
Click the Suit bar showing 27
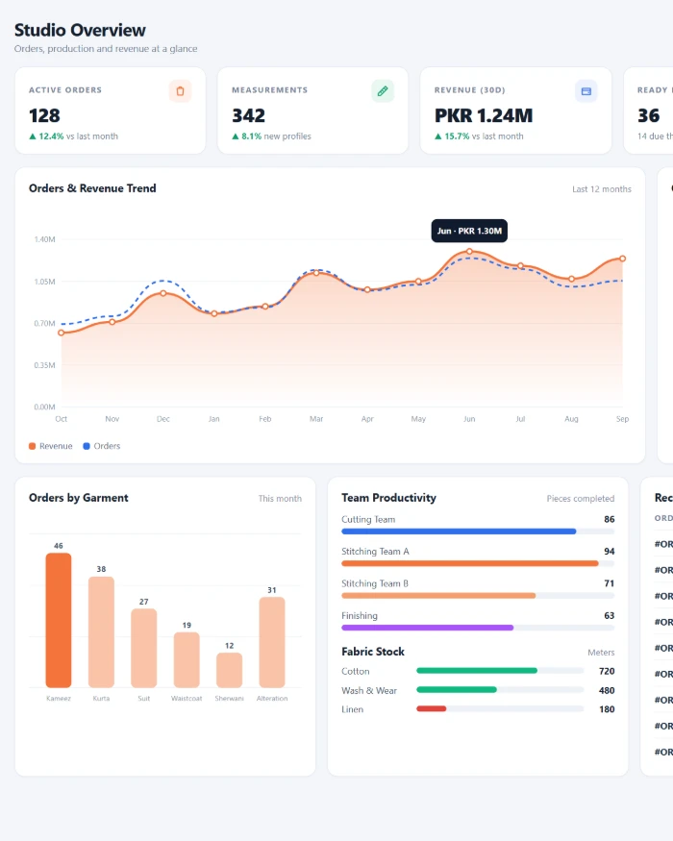[144, 648]
